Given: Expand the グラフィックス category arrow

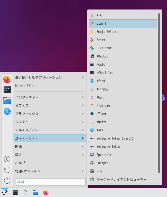Looking at the screenshot, I should click(x=83, y=114).
